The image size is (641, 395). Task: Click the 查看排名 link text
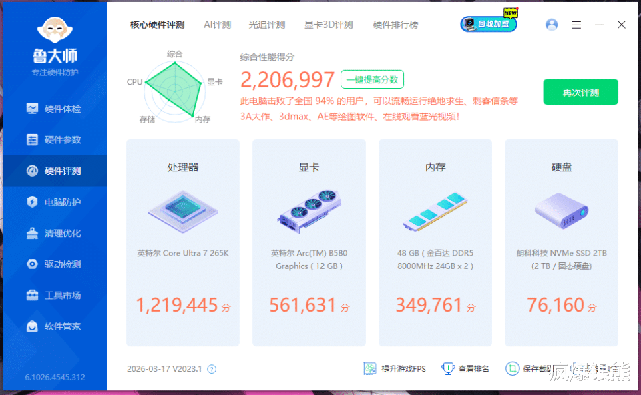(473, 369)
